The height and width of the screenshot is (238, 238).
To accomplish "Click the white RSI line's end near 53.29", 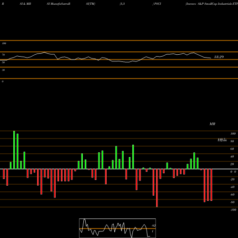I will point(211,58).
